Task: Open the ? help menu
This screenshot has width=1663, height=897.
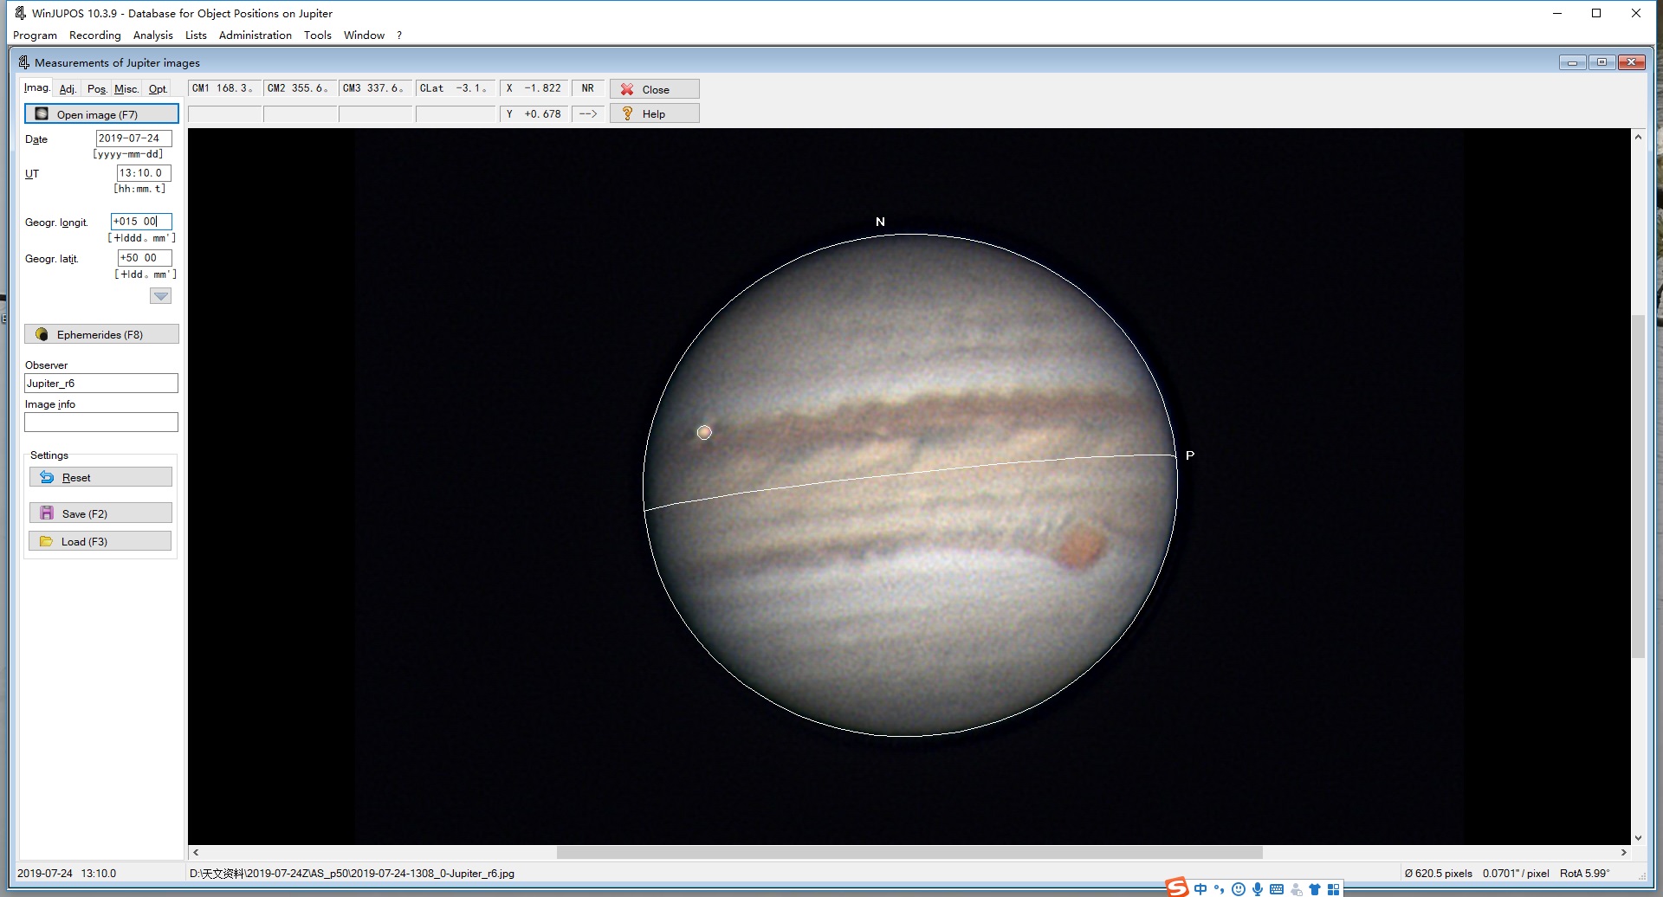Action: 399,35
